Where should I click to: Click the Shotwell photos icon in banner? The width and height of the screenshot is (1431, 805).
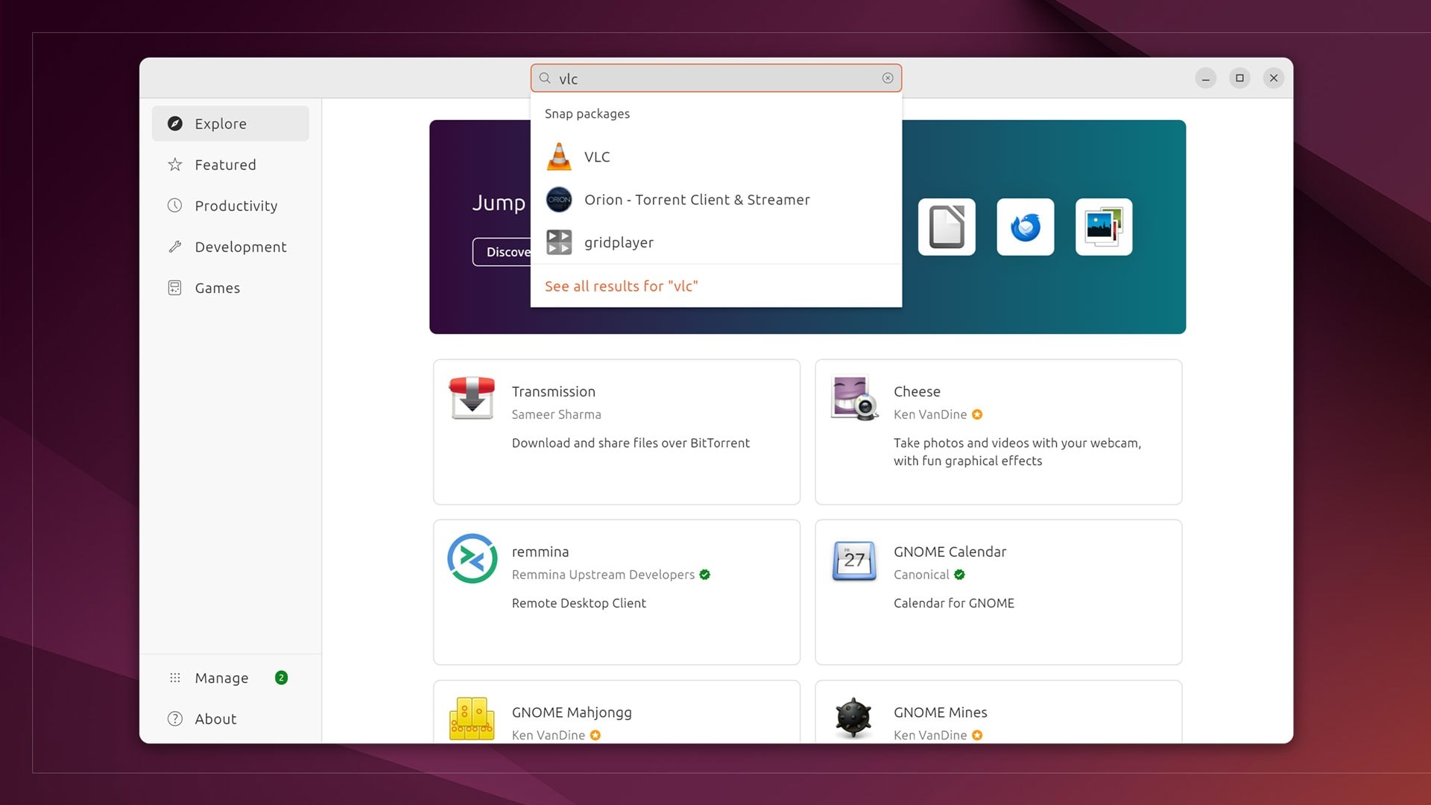tap(1104, 227)
